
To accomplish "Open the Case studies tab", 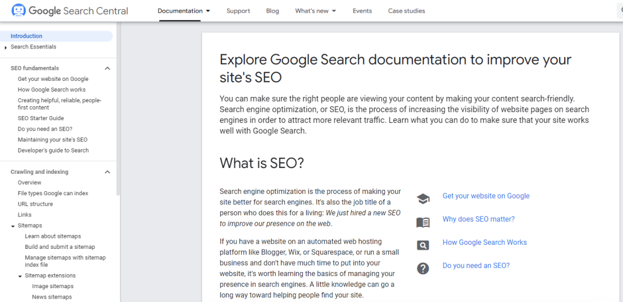I will (x=407, y=11).
